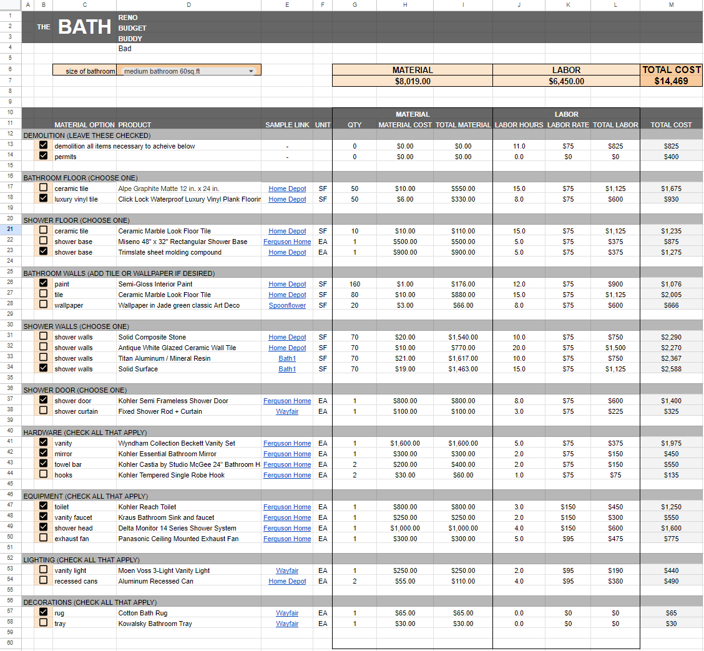This screenshot has height=651, width=704.
Task: Open Ferguson Home link for Kohler Reach Toilet
Action: pyautogui.click(x=287, y=507)
